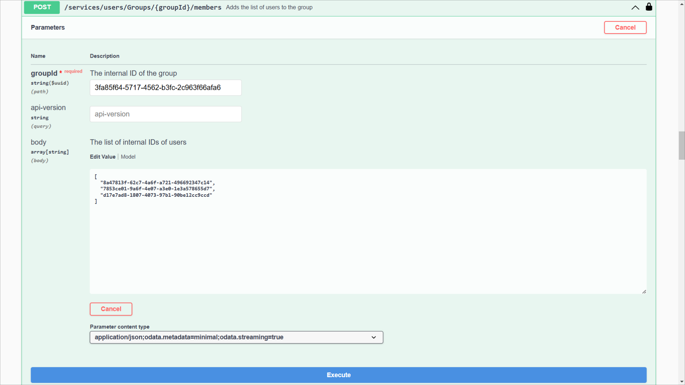This screenshot has height=385, width=685.
Task: Click the vertical scrollbar thumb
Action: 681,145
